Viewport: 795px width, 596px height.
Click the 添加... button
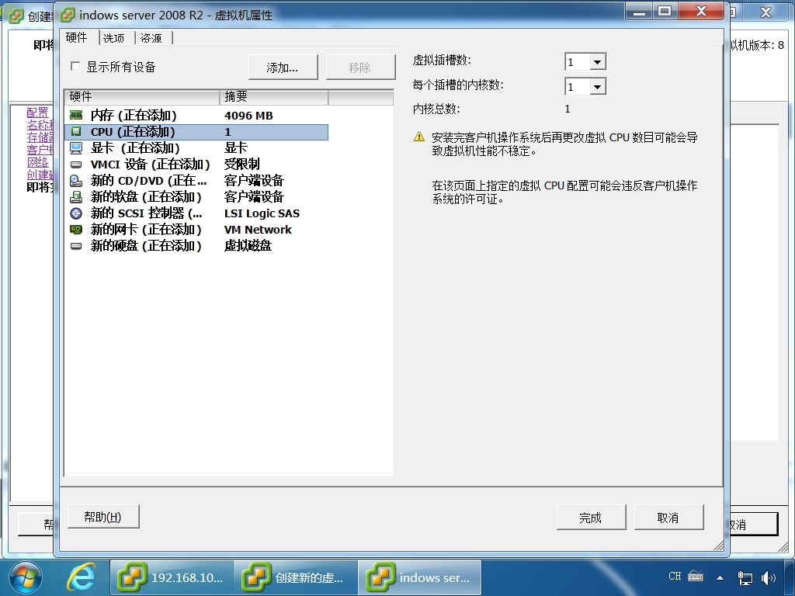(283, 68)
